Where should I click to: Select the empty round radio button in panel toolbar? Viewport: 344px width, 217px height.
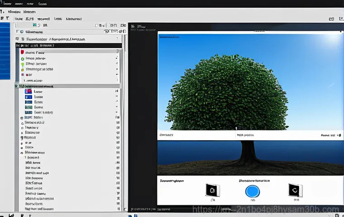point(96,26)
